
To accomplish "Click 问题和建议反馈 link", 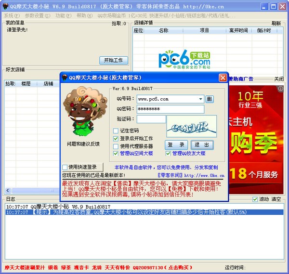I will 83,144.
